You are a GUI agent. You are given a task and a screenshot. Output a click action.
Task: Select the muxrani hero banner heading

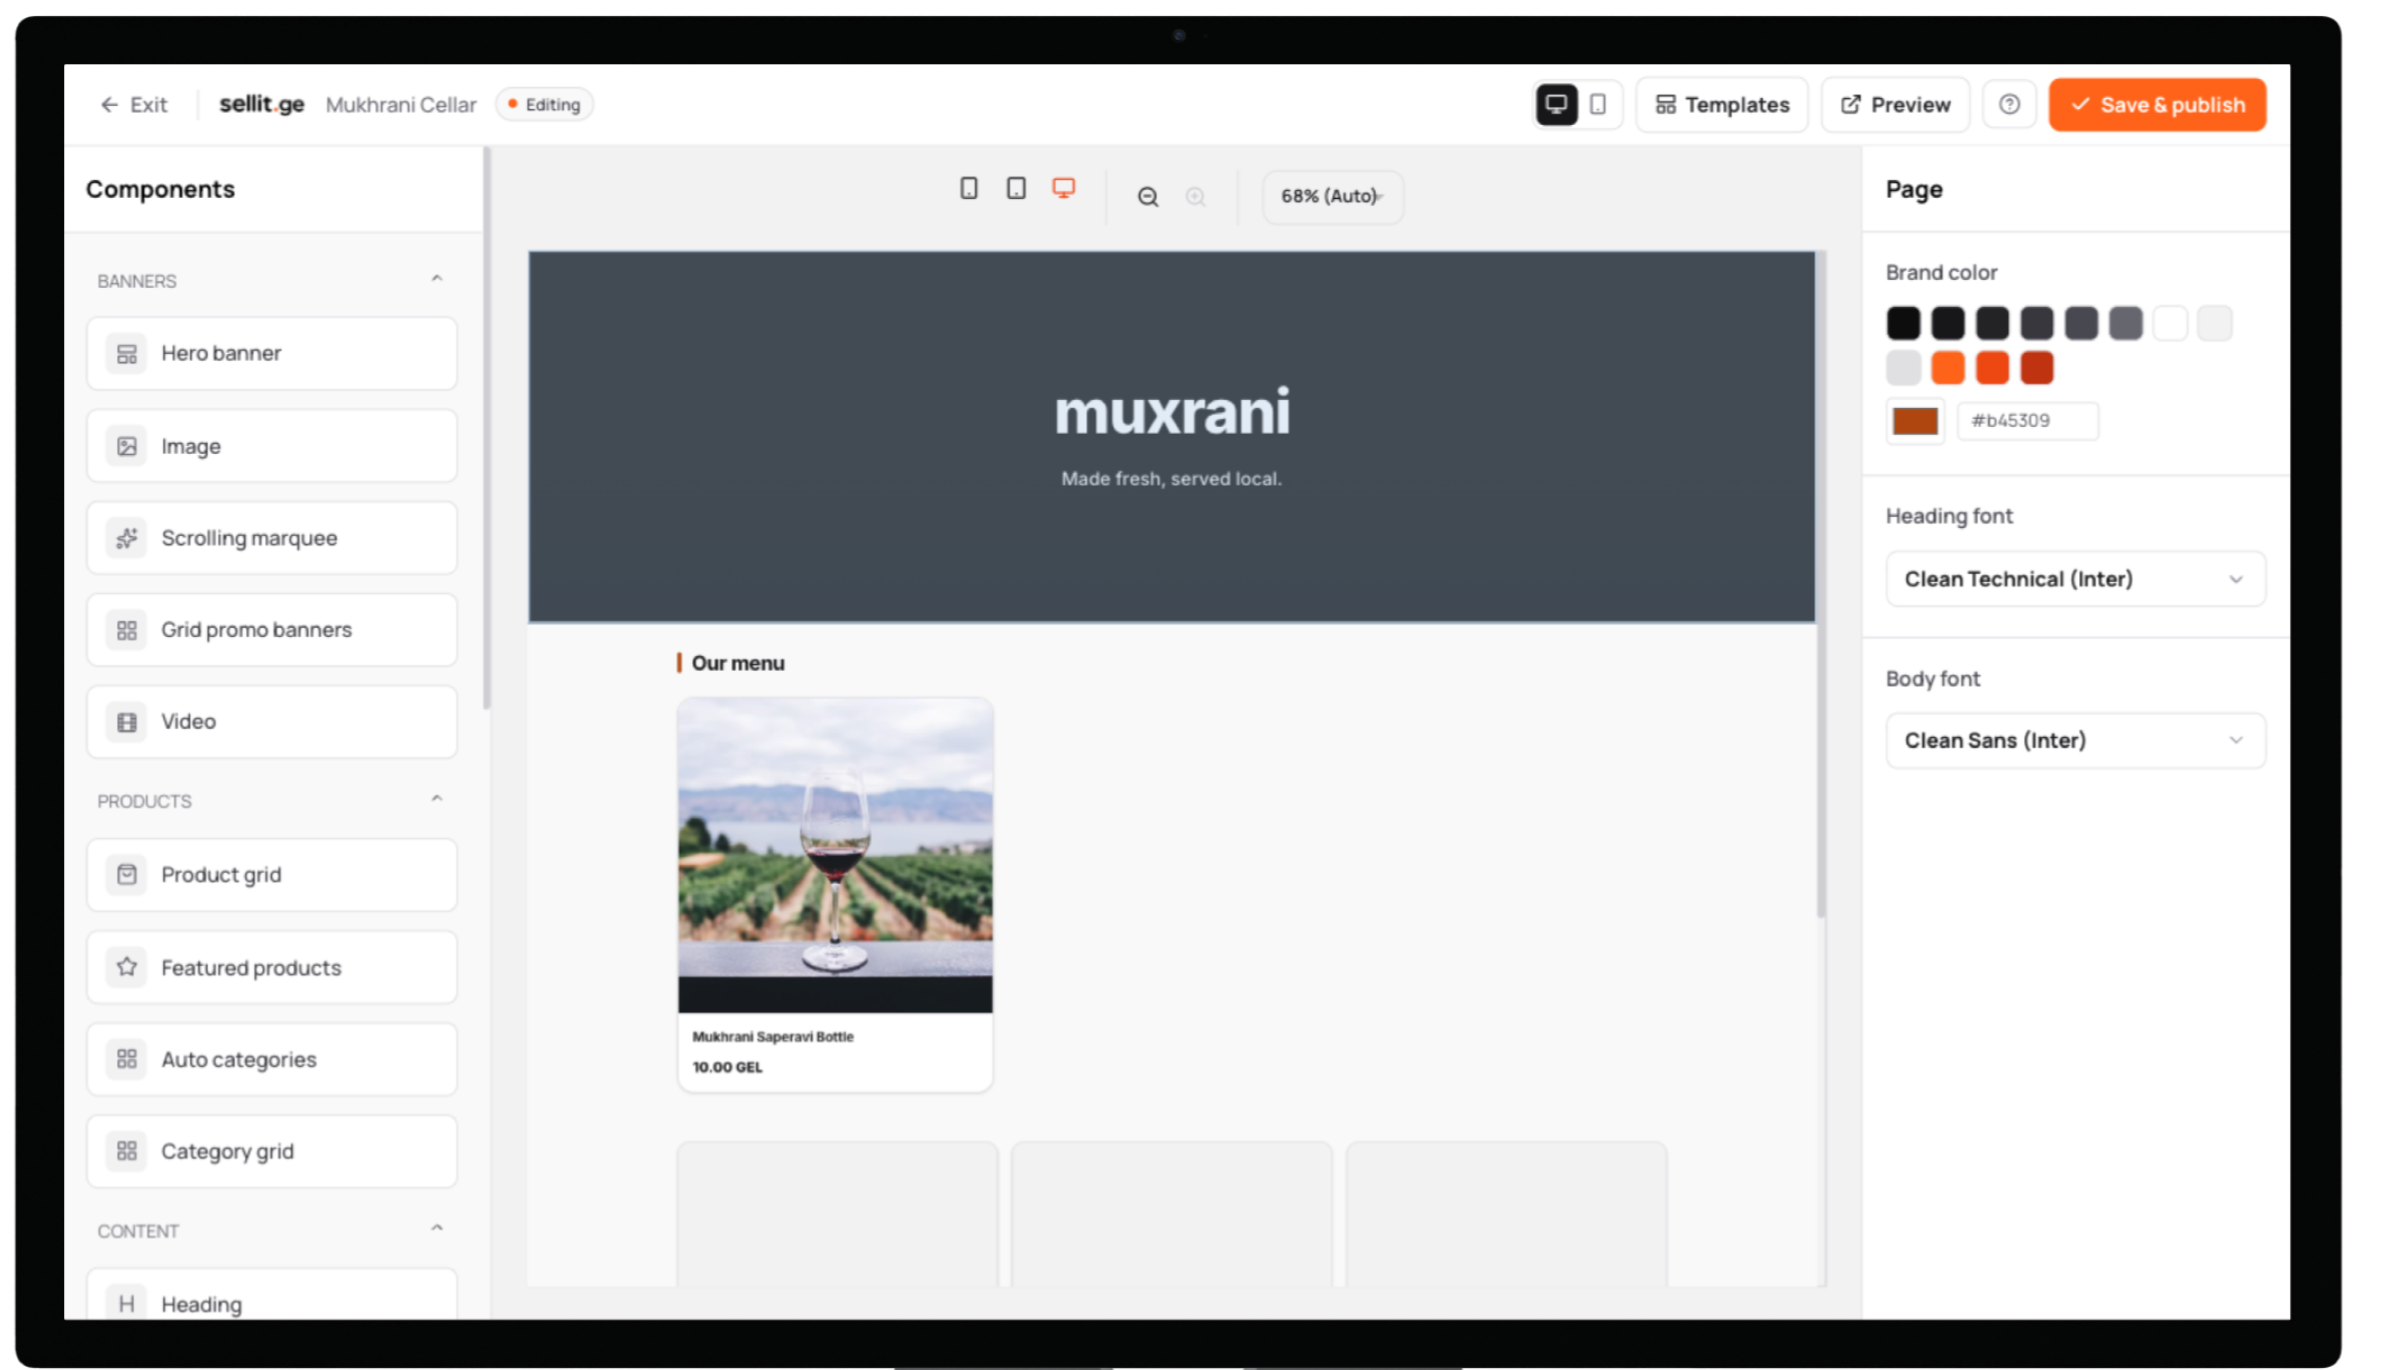[x=1171, y=412]
